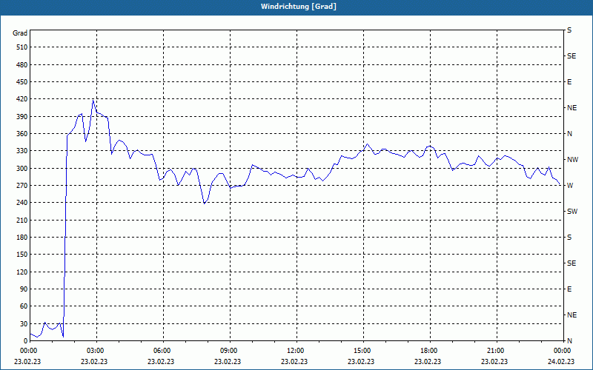Click the 360 degree axis label
Viewport: 593px width, 370px height.
click(22, 134)
